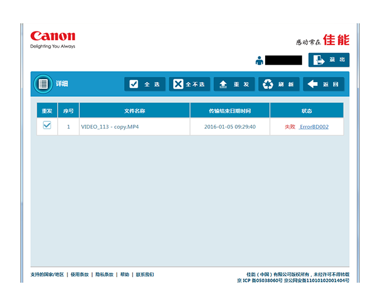Click the 文件名称 column header
Viewport: 380px width, 306px height.
(x=135, y=111)
